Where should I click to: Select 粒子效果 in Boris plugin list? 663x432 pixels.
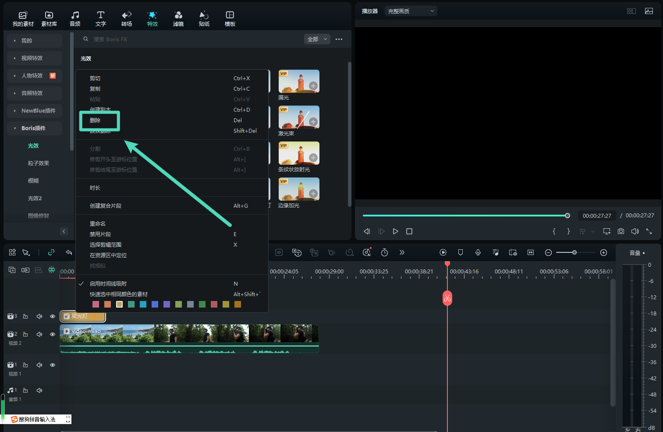coord(39,163)
